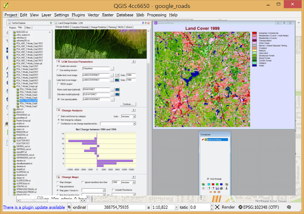Screen dimensions: 304x214
Task: Click cyan layer icon in Composer
Action: 209,184
